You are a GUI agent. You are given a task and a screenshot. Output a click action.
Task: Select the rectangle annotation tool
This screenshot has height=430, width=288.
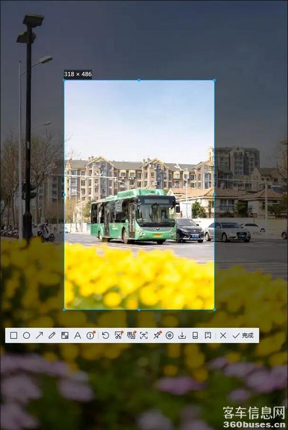coord(14,335)
